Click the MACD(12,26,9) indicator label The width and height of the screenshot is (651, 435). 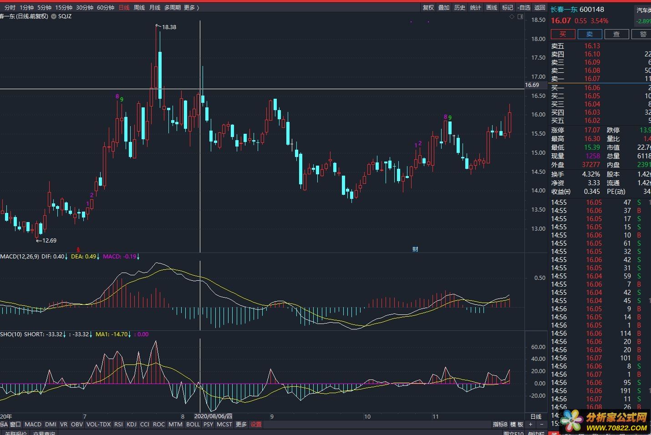[x=20, y=257]
